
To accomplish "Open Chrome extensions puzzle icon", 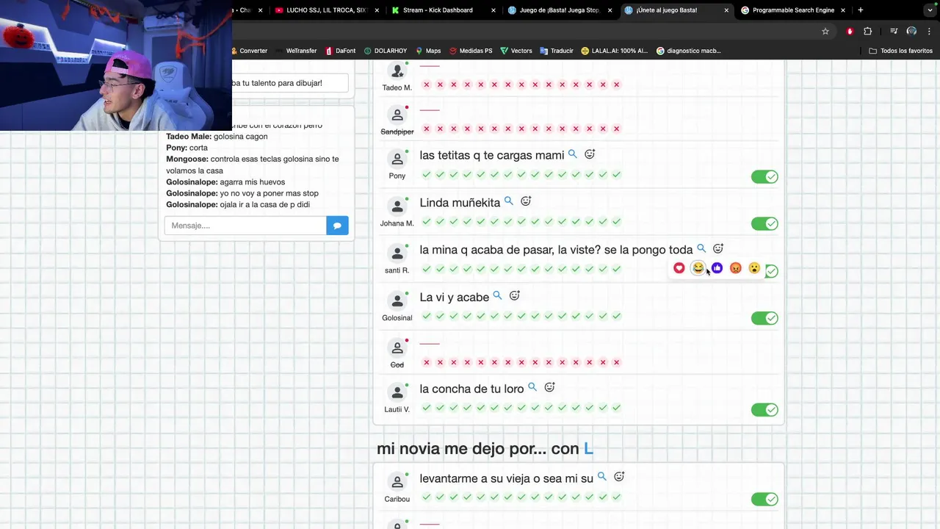I will coord(868,31).
